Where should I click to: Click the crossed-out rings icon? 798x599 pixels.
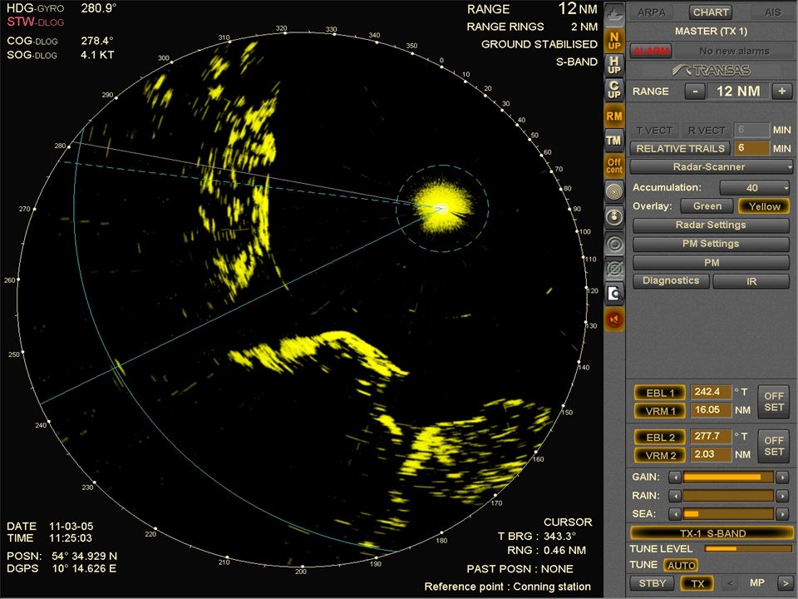point(614,269)
